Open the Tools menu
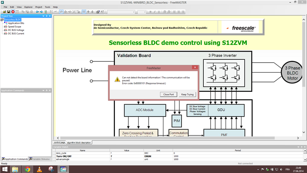Image resolution: width=307 pixels, height=173 pixels. coord(47,7)
